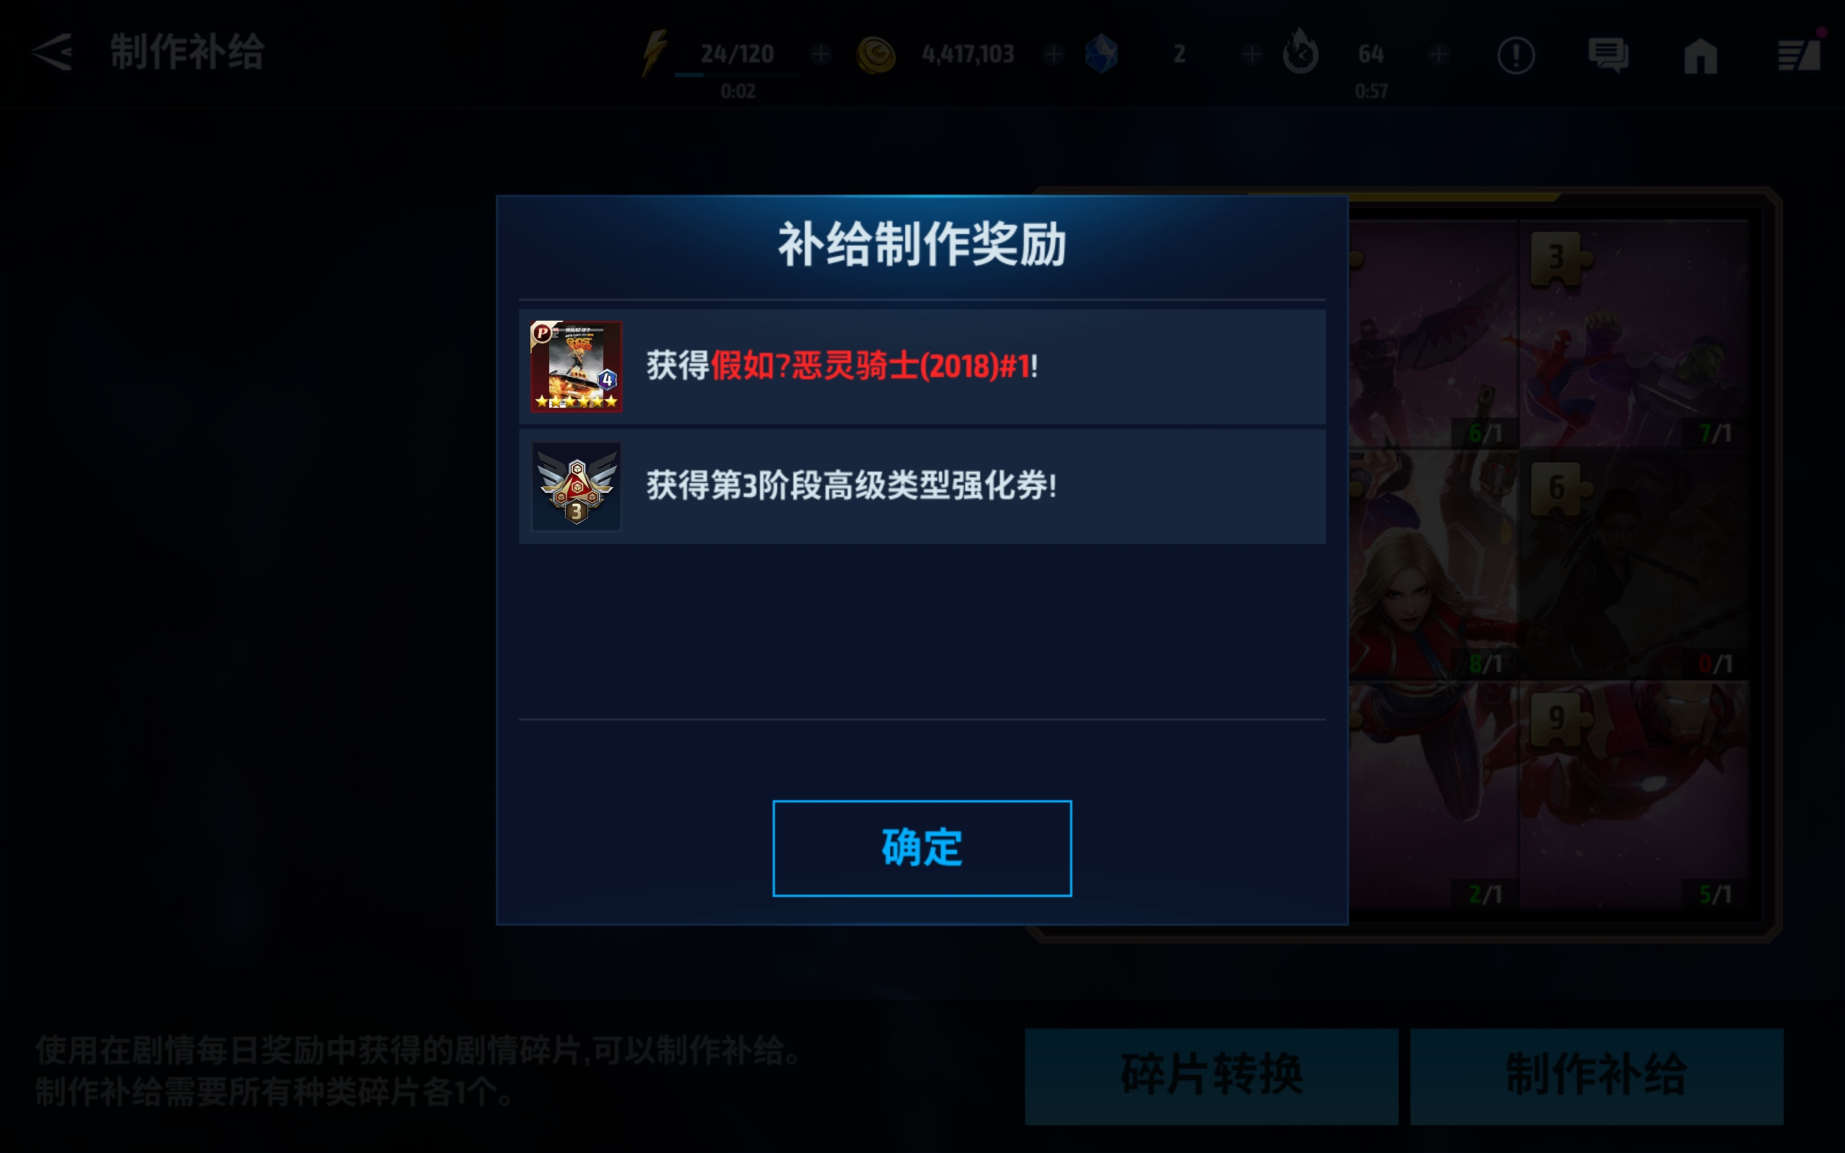Select the lightning energy icon
Image resolution: width=1845 pixels, height=1153 pixels.
(x=654, y=53)
